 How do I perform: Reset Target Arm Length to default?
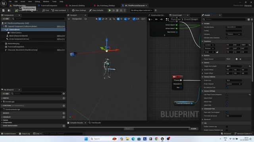pyautogui.click(x=250, y=66)
